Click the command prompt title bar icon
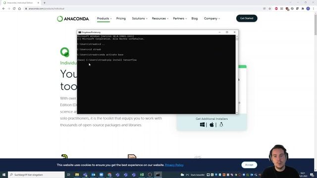Viewport: 317px width, 178px height. 80,32
